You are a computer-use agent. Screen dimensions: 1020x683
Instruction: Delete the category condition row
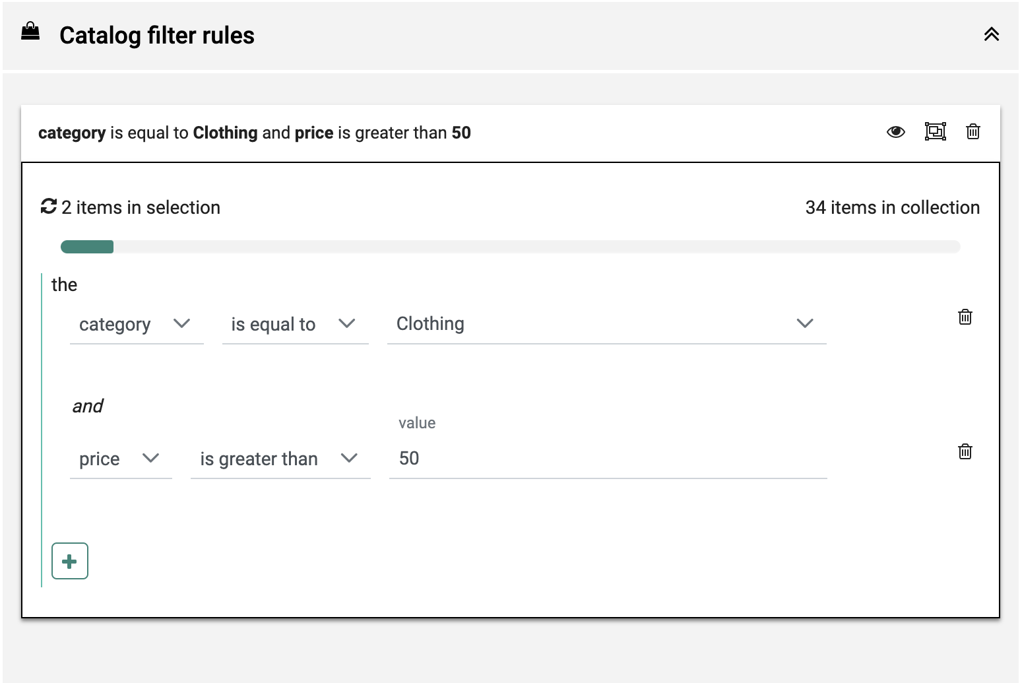[965, 317]
